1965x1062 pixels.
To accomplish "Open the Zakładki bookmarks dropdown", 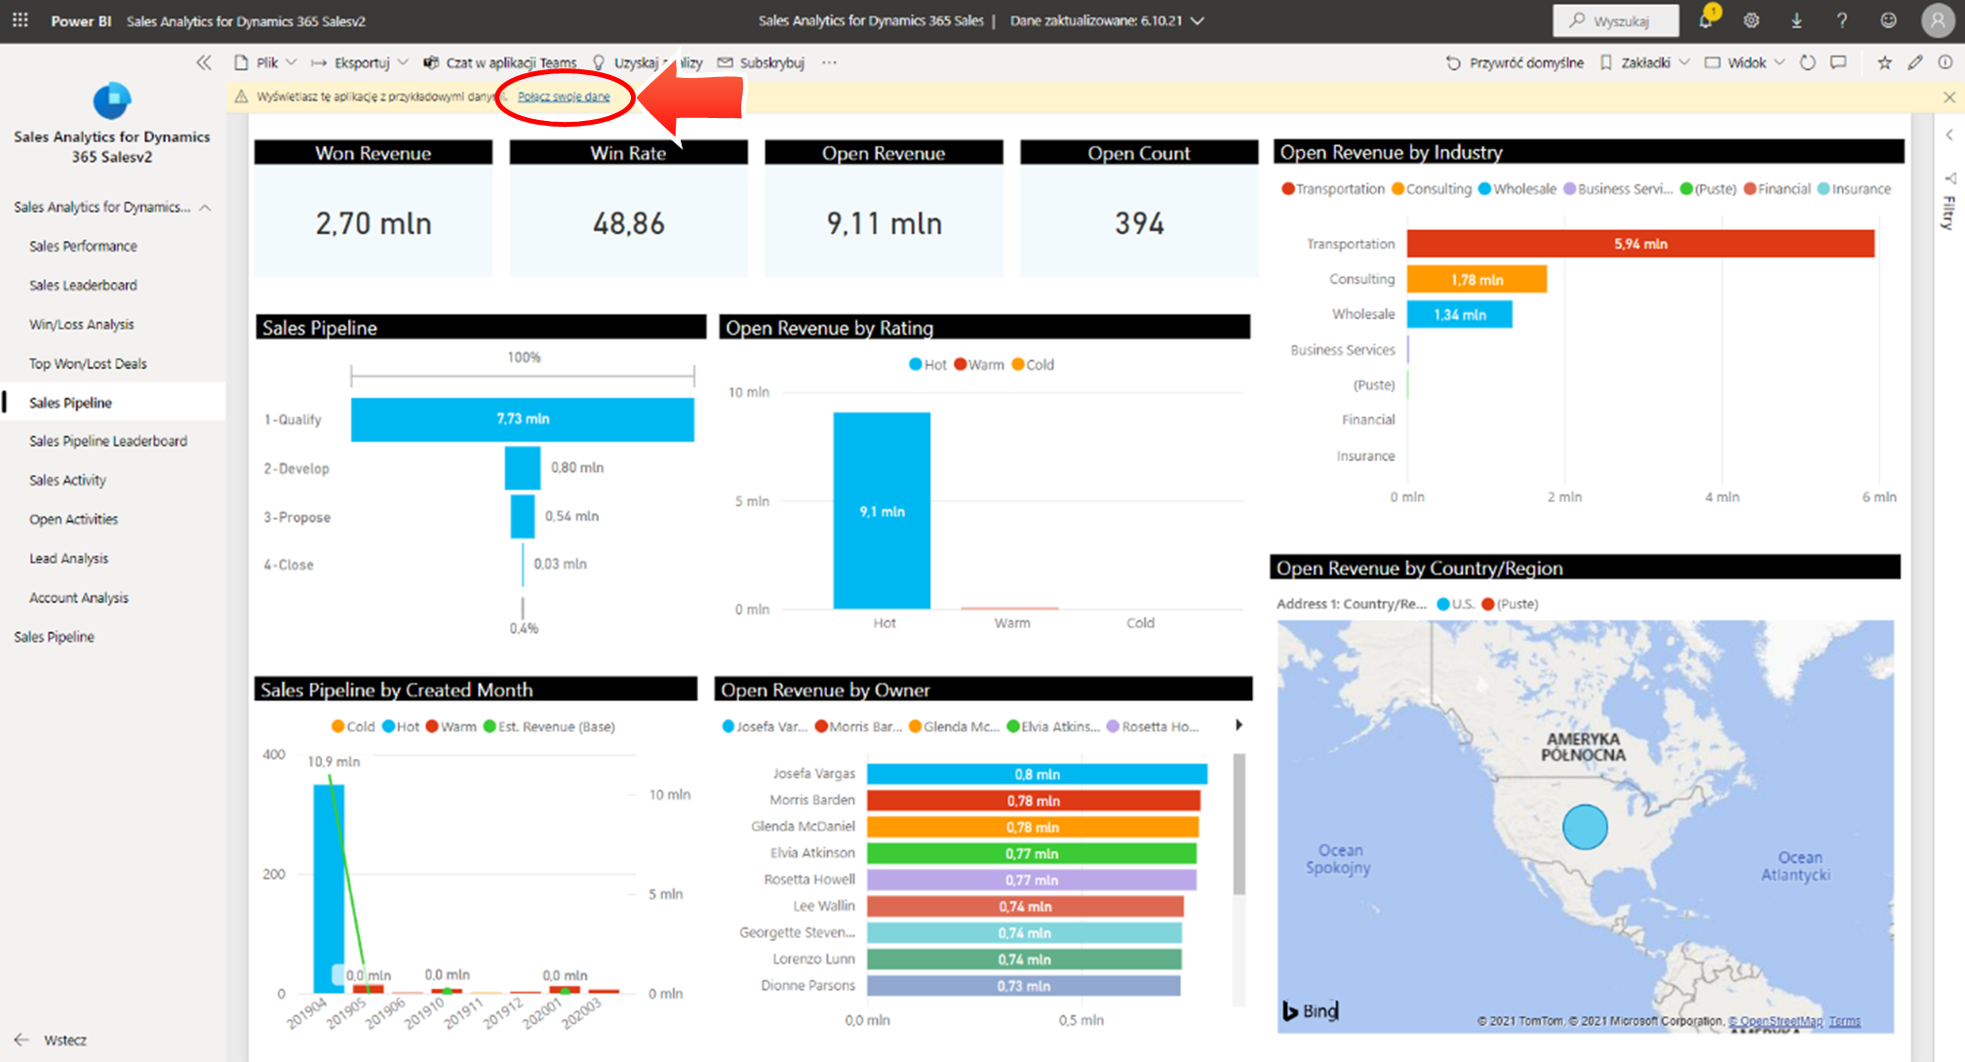I will point(1644,62).
